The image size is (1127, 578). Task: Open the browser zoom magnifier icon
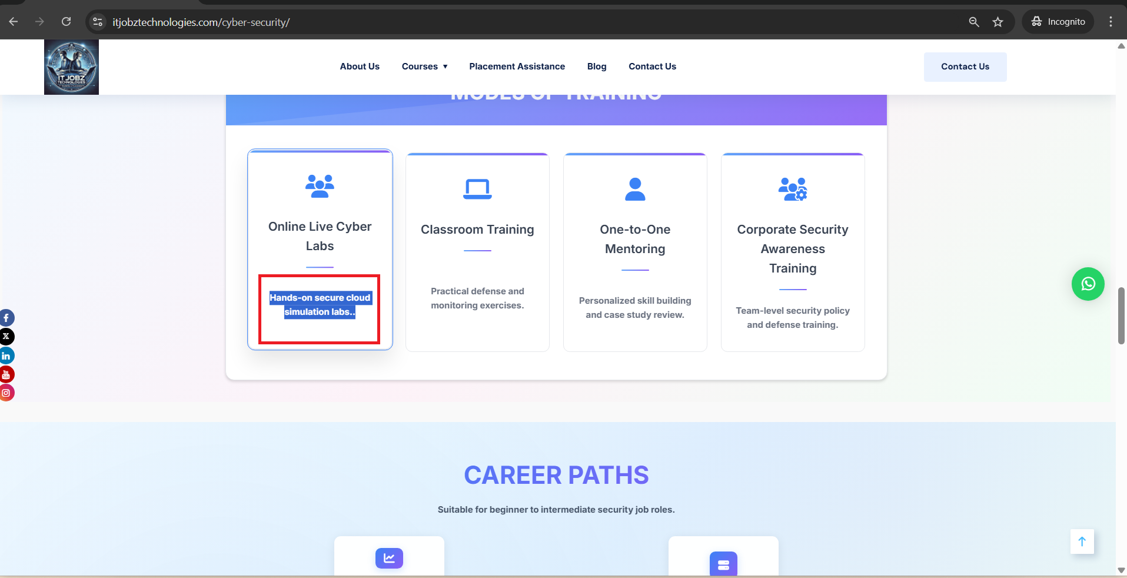coord(974,22)
